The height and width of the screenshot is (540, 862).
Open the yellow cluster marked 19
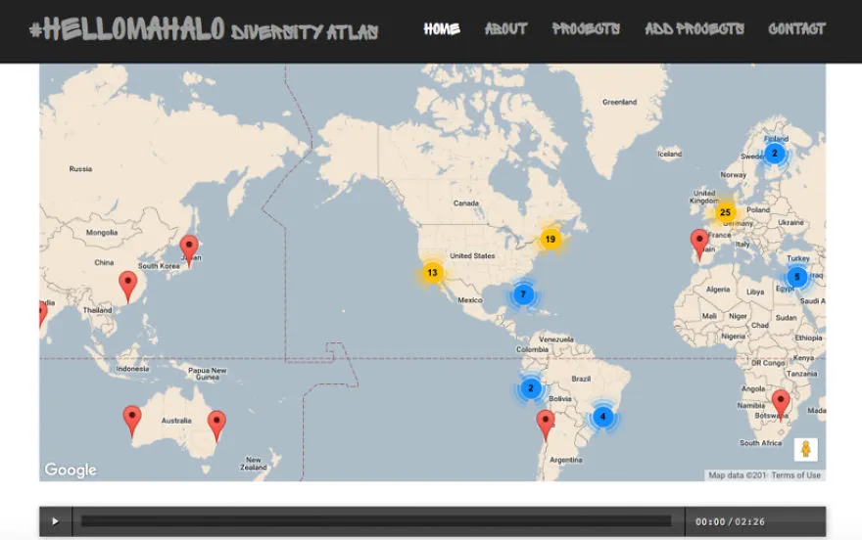(x=551, y=240)
